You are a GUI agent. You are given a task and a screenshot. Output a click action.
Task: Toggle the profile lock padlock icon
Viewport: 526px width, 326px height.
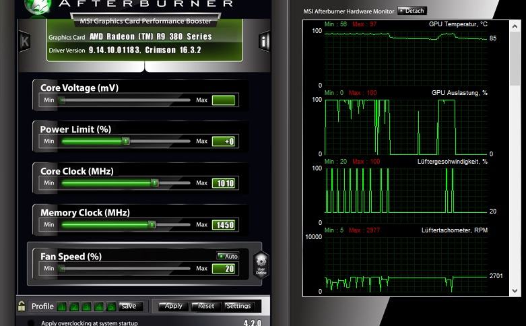pos(22,306)
